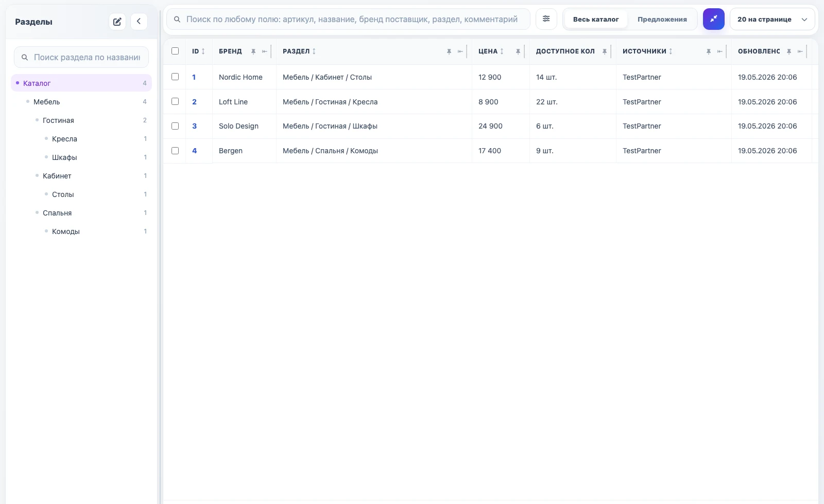Pin the Бренд column
Screen dimensions: 824x504
(x=253, y=51)
